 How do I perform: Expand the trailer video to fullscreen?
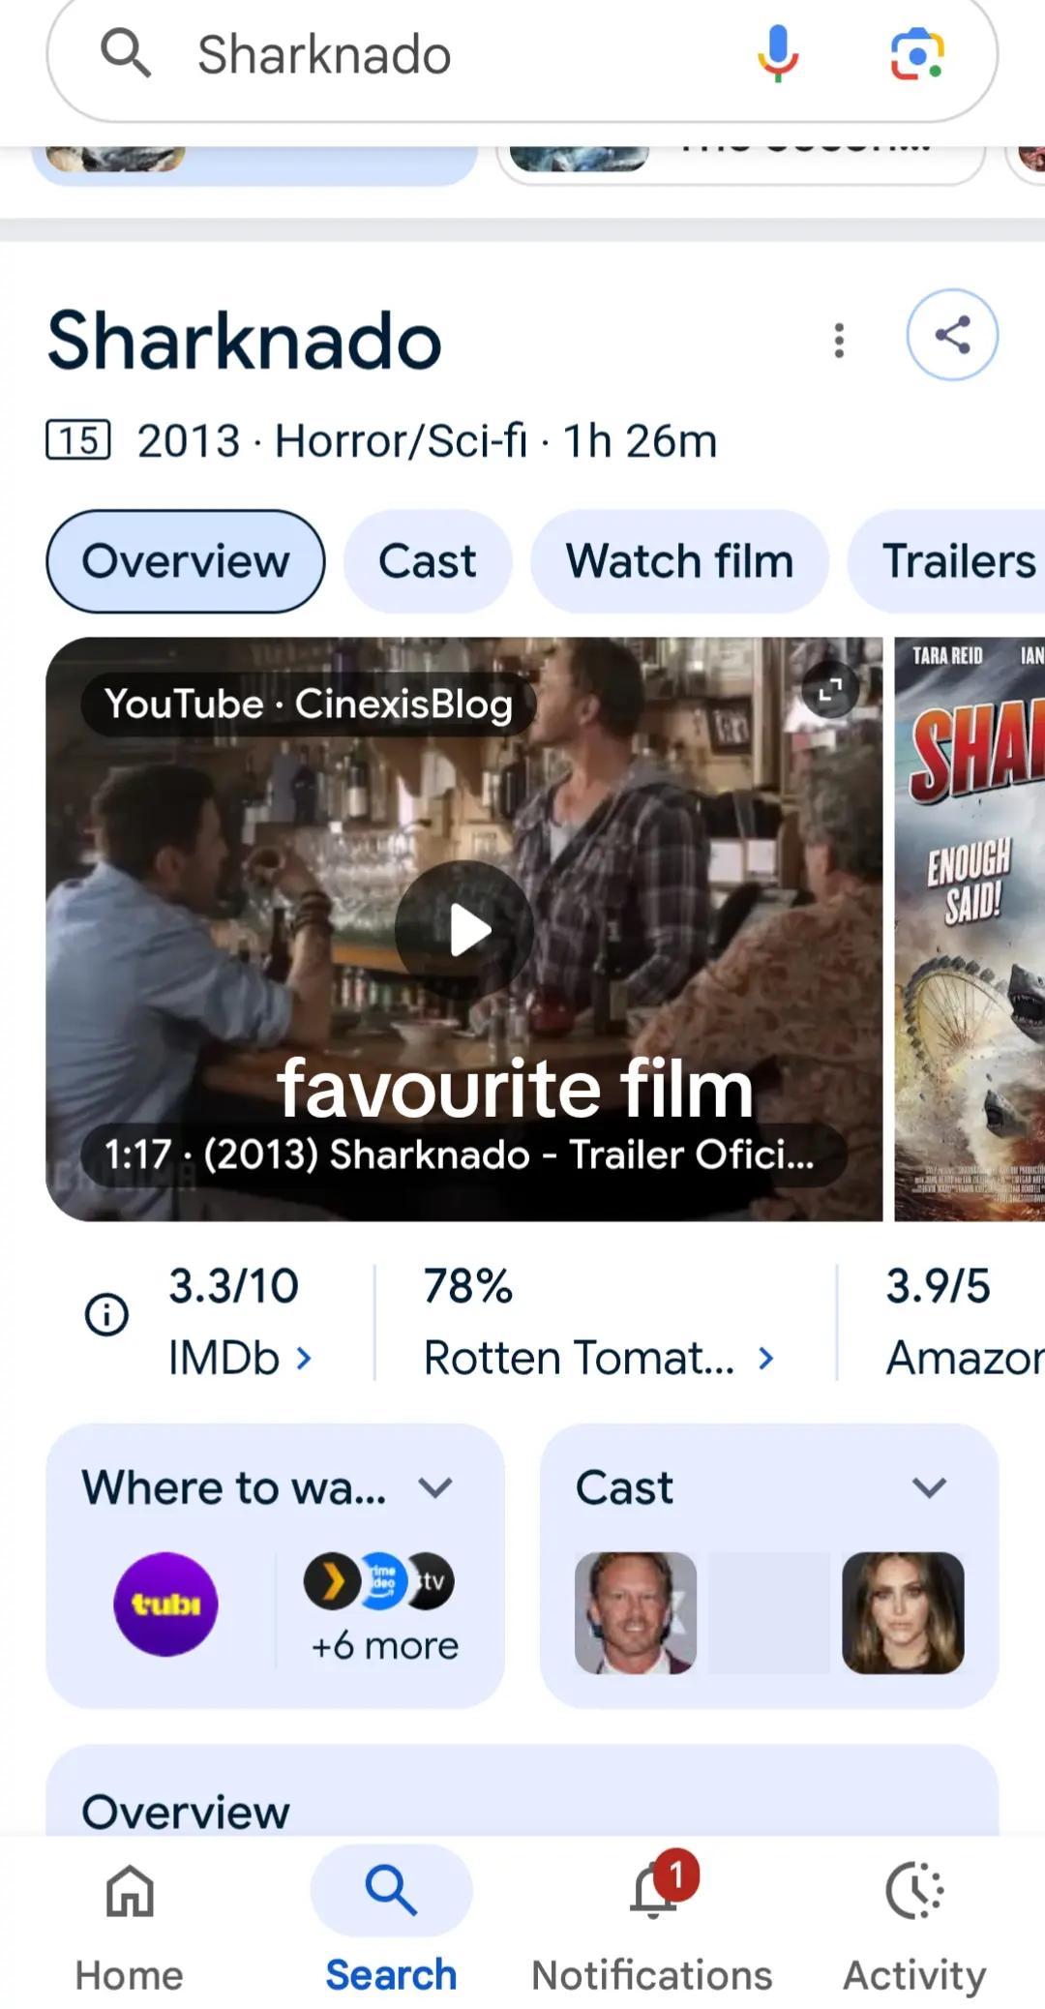tap(830, 690)
